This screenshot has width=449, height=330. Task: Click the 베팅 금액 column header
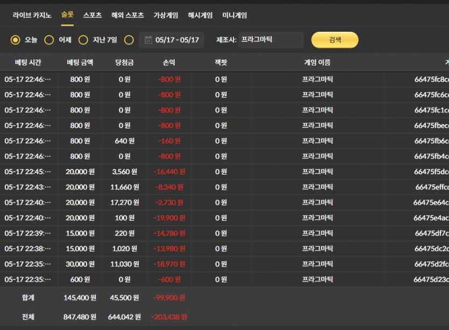click(80, 62)
